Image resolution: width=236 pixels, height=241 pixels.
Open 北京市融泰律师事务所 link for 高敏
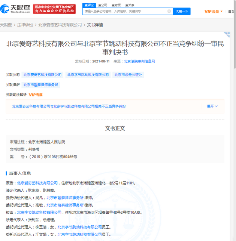(65, 205)
